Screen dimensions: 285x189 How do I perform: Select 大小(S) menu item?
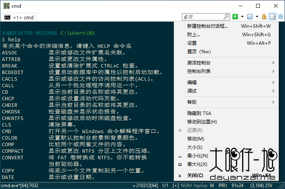pyautogui.click(x=226, y=147)
